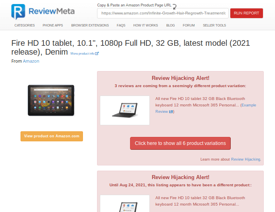The width and height of the screenshot is (275, 212).
Task: Click the RUN REPORT button
Action: [x=246, y=13]
